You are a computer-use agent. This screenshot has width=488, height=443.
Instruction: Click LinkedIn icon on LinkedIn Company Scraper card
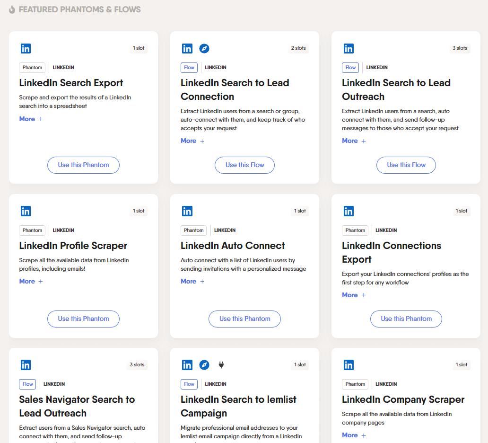tap(349, 365)
